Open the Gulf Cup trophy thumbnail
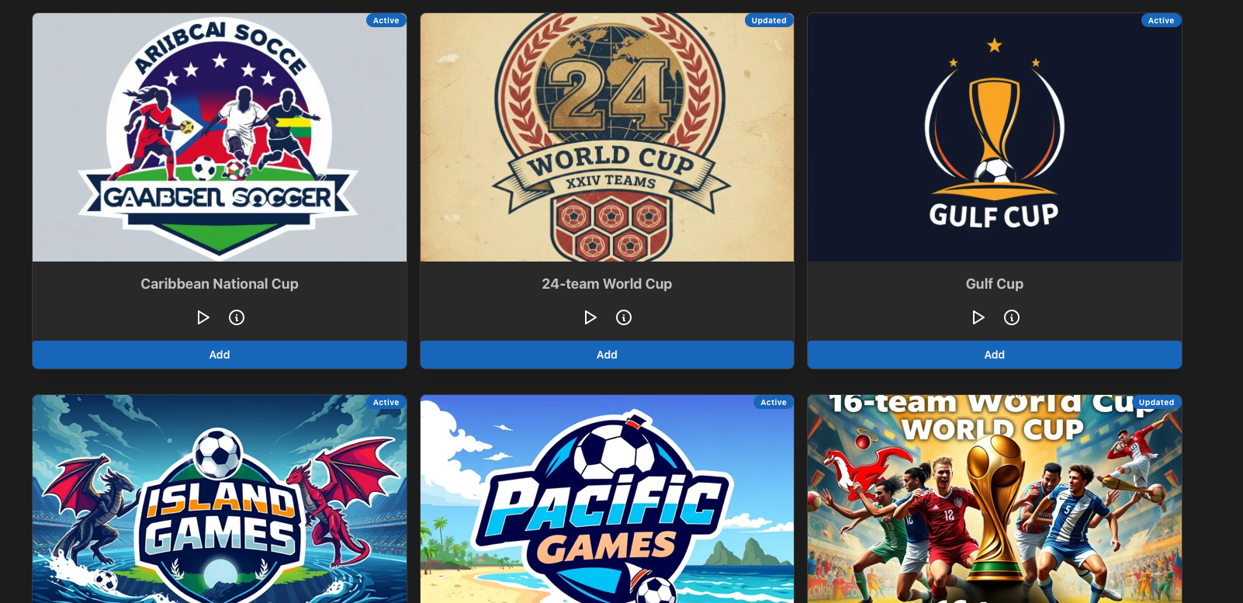The width and height of the screenshot is (1243, 603). click(995, 137)
